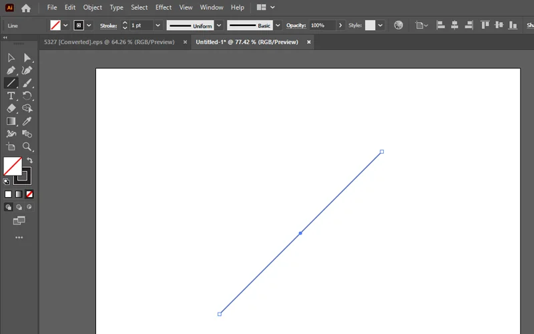Click the Home icon
Screen dimensions: 534x334
point(26,8)
